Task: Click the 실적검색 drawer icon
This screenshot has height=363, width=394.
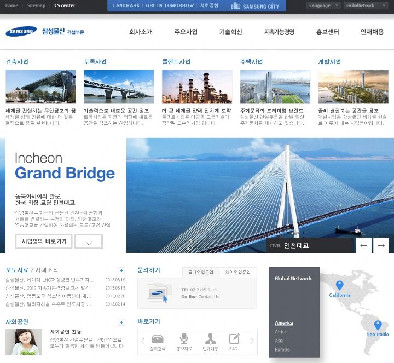Action: [158, 338]
